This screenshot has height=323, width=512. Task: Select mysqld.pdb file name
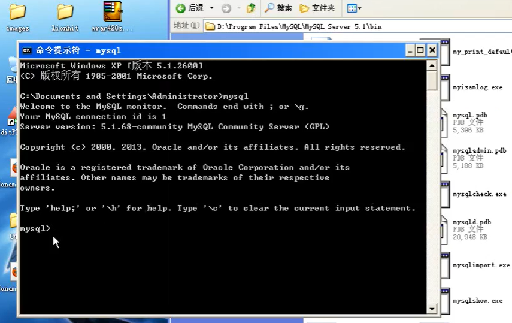click(472, 222)
